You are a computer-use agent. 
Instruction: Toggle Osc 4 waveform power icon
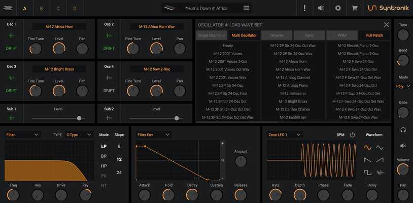(x=109, y=78)
